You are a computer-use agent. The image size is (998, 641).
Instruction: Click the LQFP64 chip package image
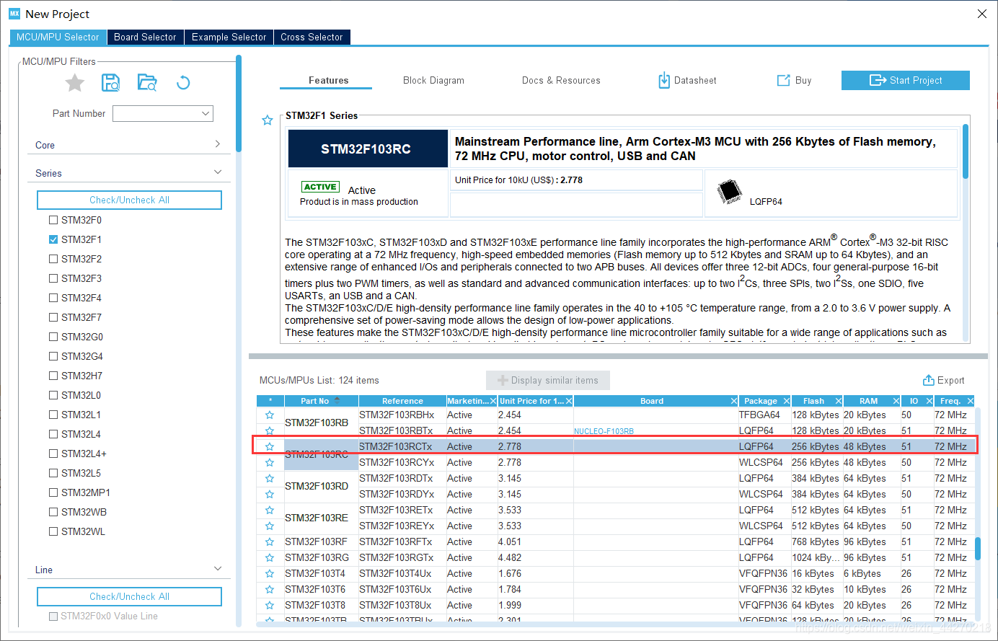[x=730, y=191]
